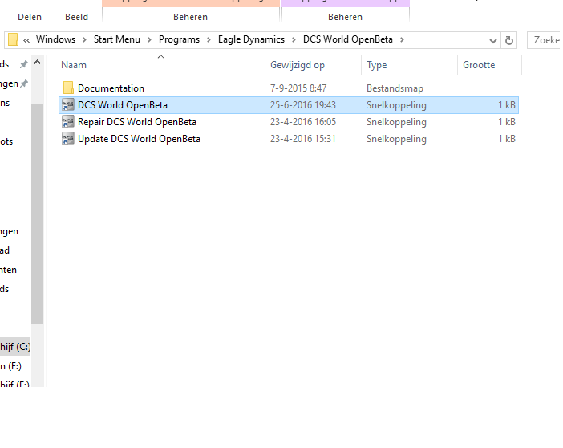Image resolution: width=563 pixels, height=448 pixels.
Task: Click DCS World OpenBeta breadcrumb segment
Action: click(348, 39)
